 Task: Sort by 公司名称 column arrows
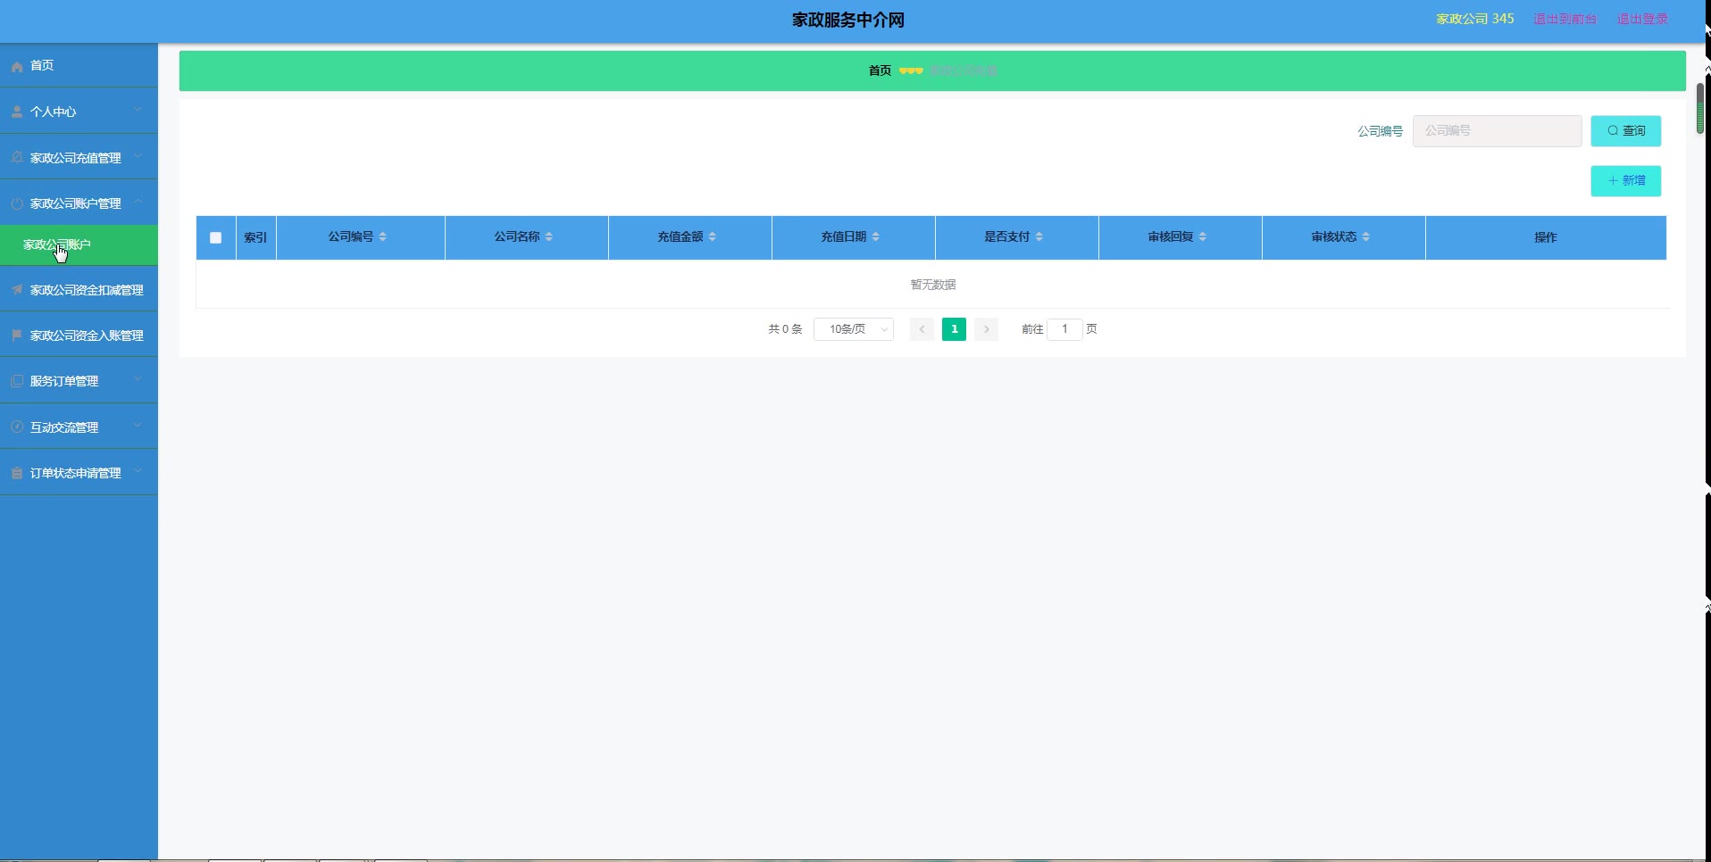(549, 236)
